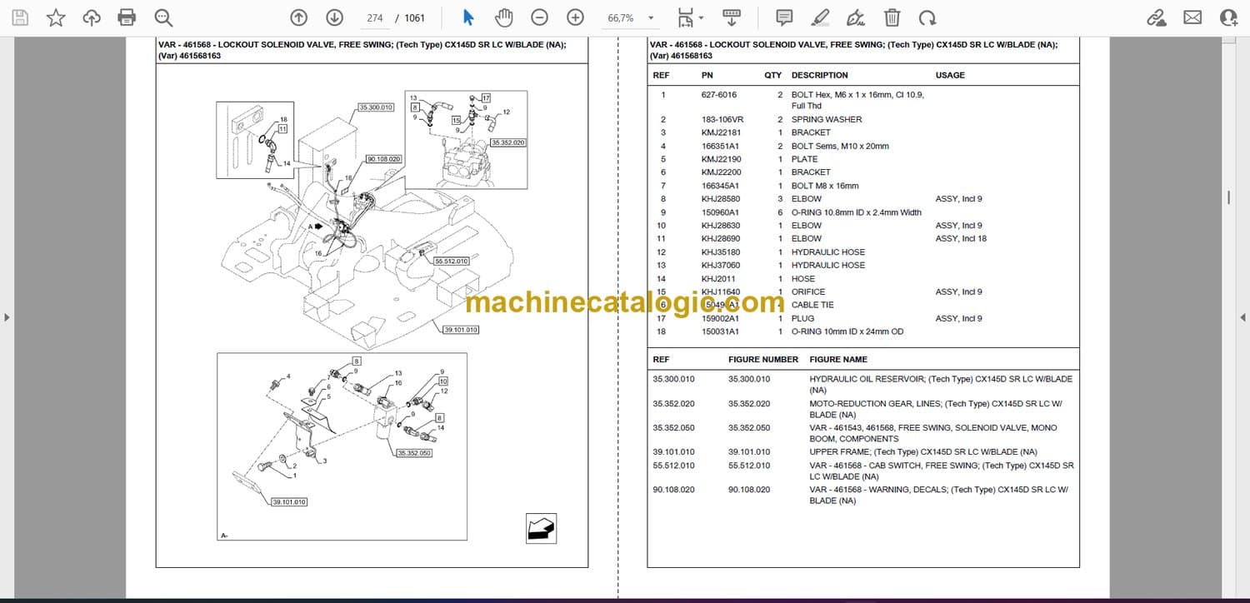Expand the right tools pane
Viewport: 1250px width, 603px height.
pos(1243,317)
